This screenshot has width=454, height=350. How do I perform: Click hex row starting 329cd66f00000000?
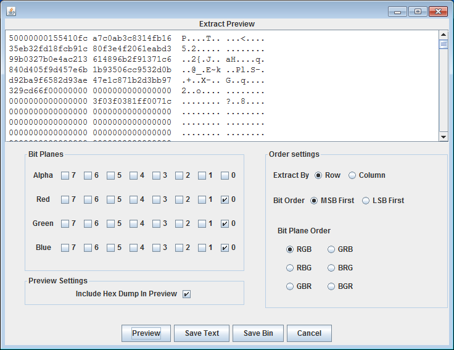136,91
